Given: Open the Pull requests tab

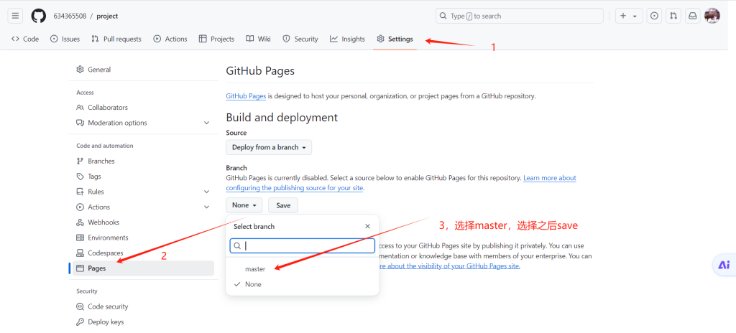Looking at the screenshot, I should tap(116, 39).
